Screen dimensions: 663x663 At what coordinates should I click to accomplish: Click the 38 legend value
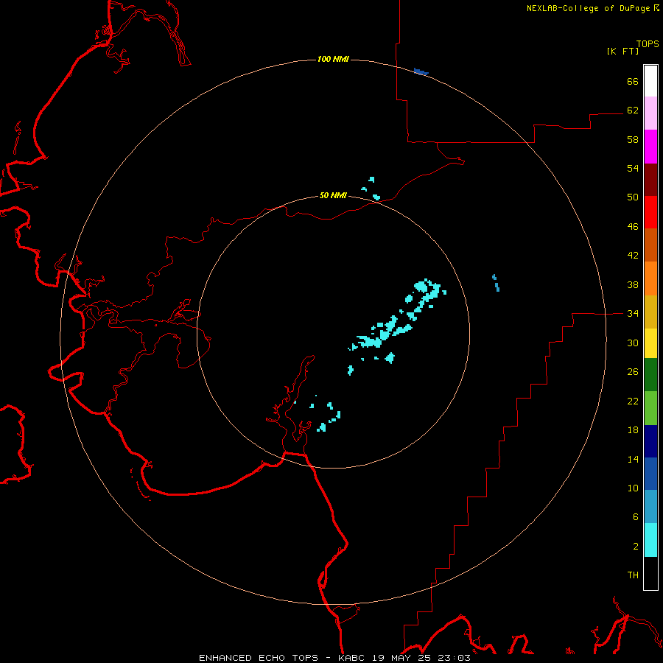pos(633,284)
